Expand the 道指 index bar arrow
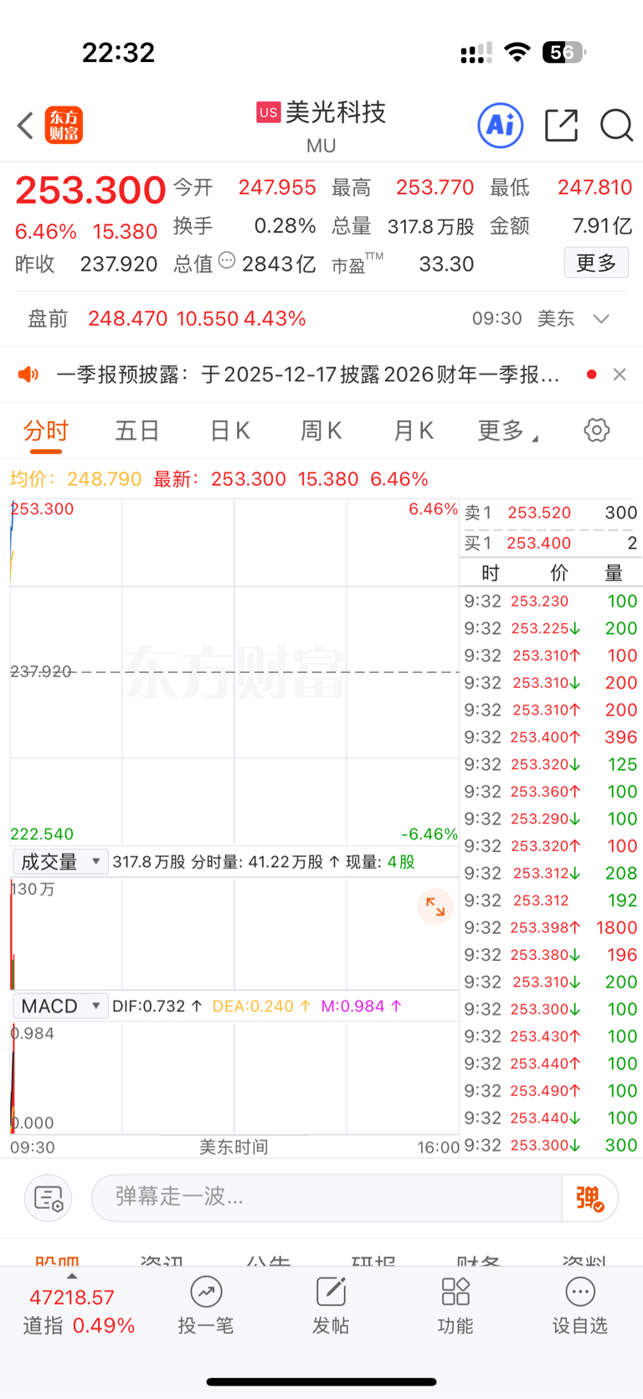 pos(72,1276)
